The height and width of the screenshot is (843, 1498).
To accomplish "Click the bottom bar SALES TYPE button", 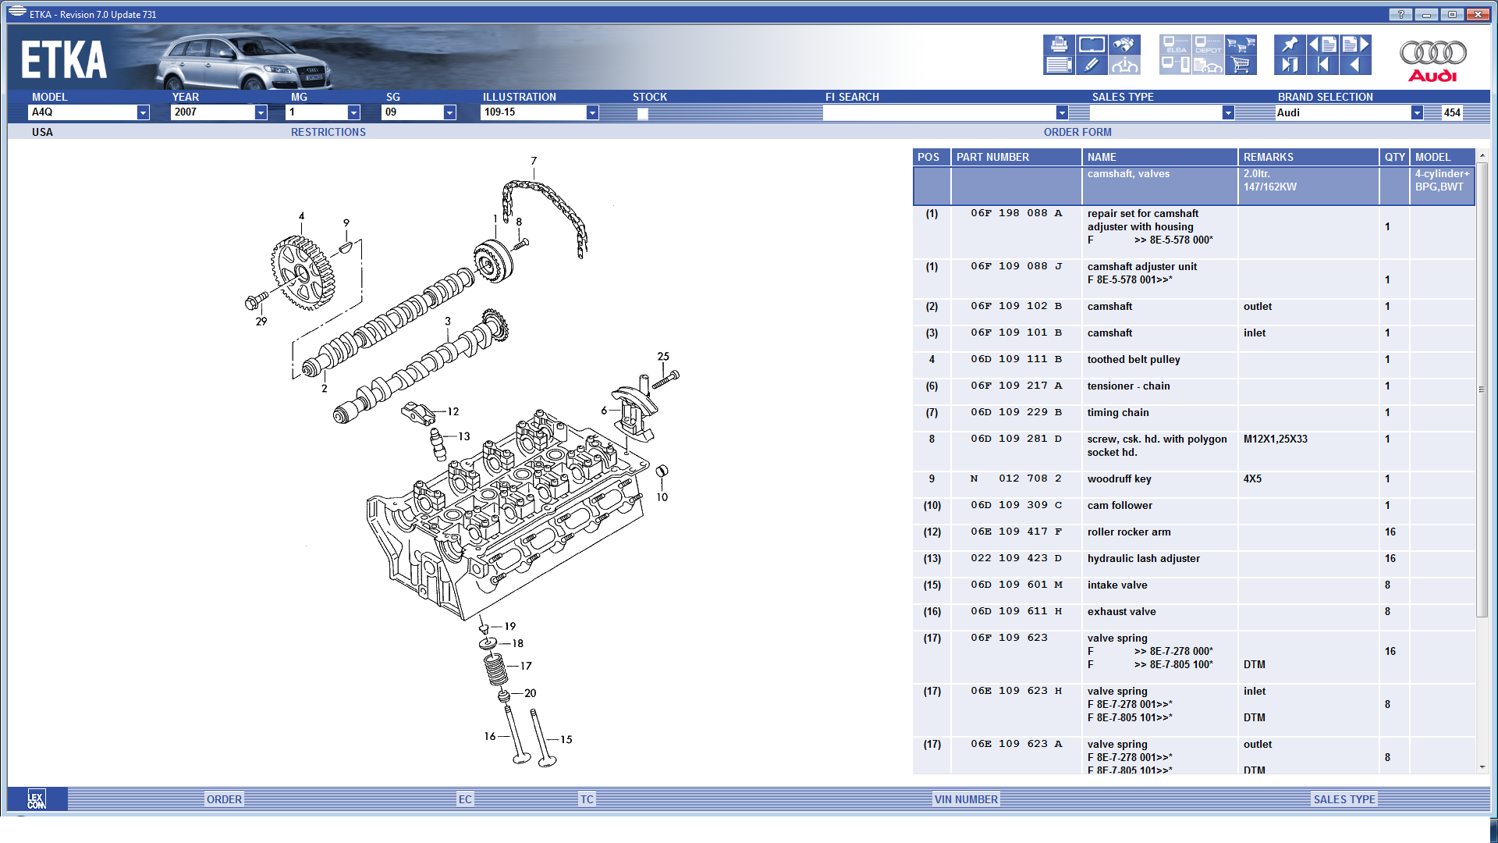I will tap(1344, 799).
